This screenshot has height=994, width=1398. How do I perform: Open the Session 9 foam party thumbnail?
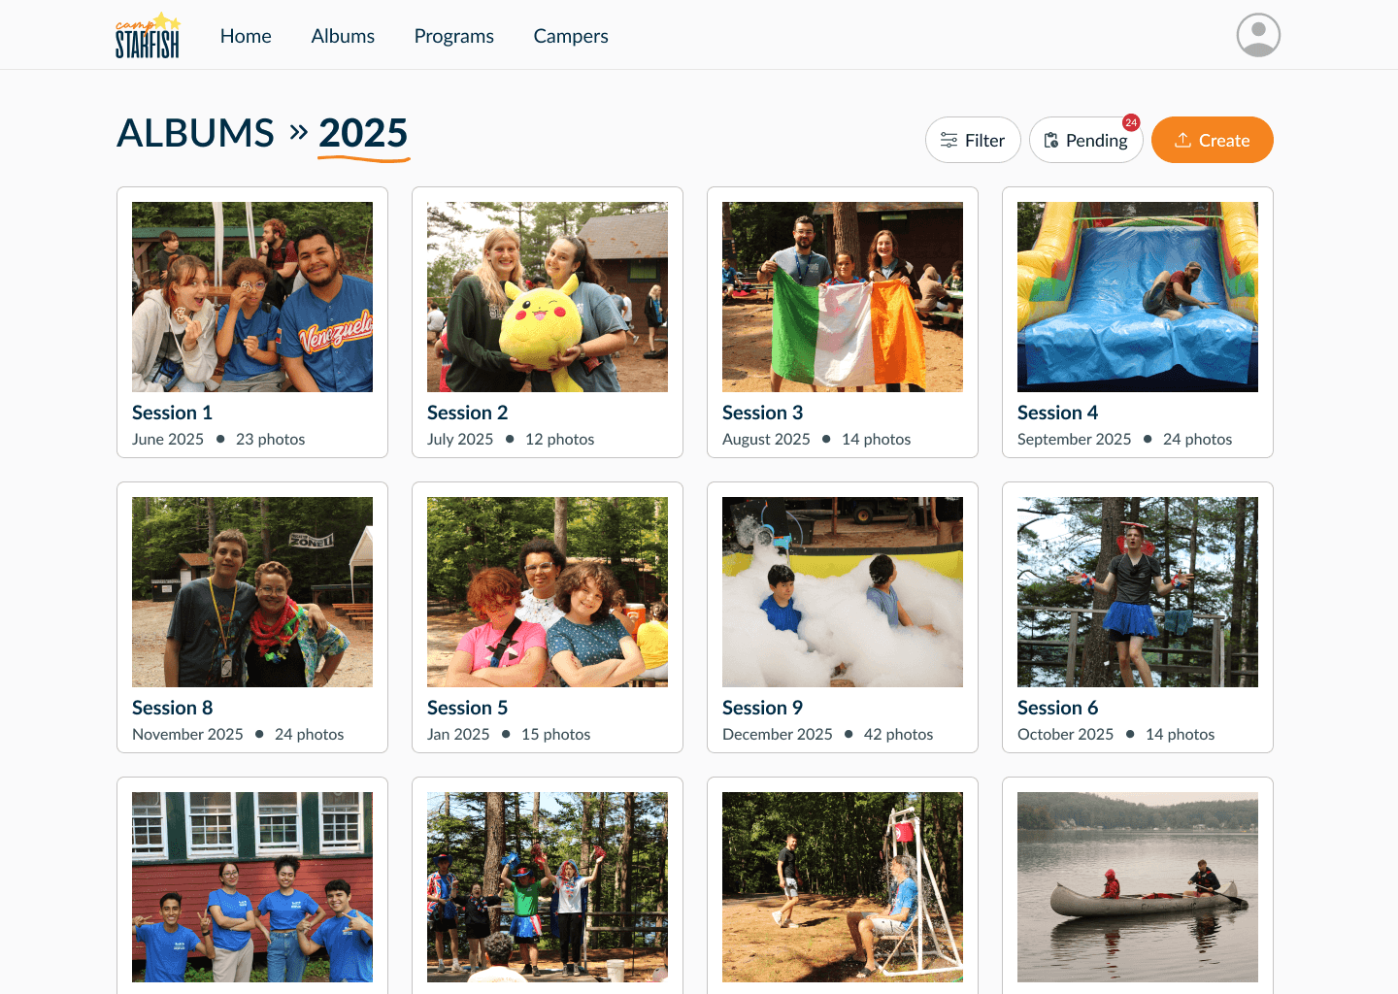click(843, 592)
